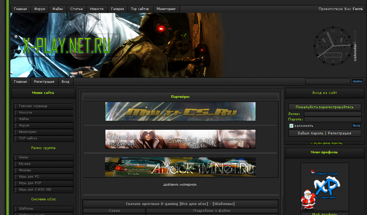Open Форум in the top navigation bar

pyautogui.click(x=39, y=9)
